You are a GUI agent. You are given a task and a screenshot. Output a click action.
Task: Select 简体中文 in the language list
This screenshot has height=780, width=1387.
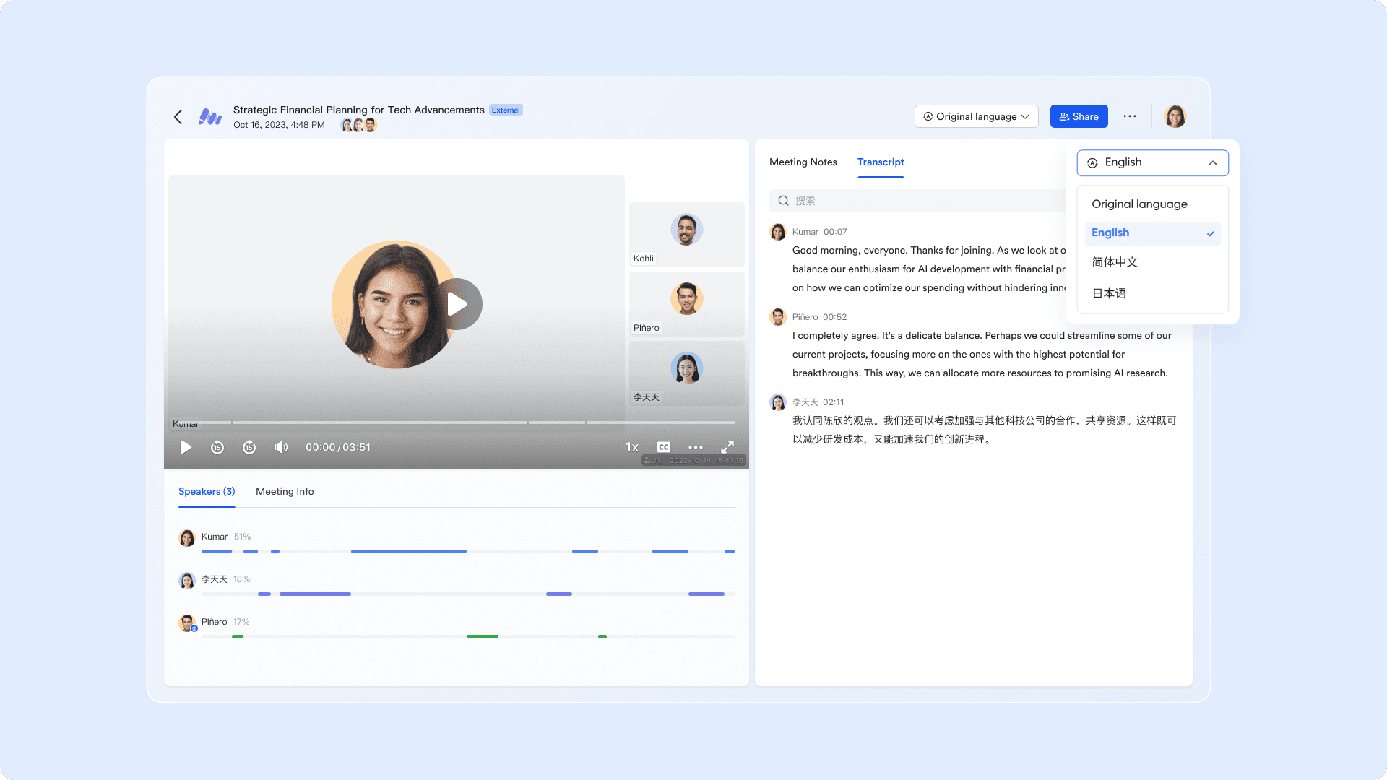(x=1113, y=262)
